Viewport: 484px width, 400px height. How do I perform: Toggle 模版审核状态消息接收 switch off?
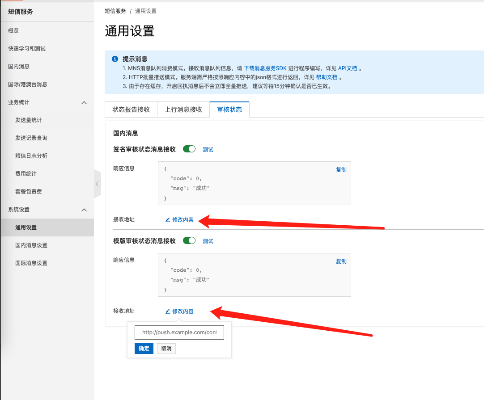click(189, 240)
